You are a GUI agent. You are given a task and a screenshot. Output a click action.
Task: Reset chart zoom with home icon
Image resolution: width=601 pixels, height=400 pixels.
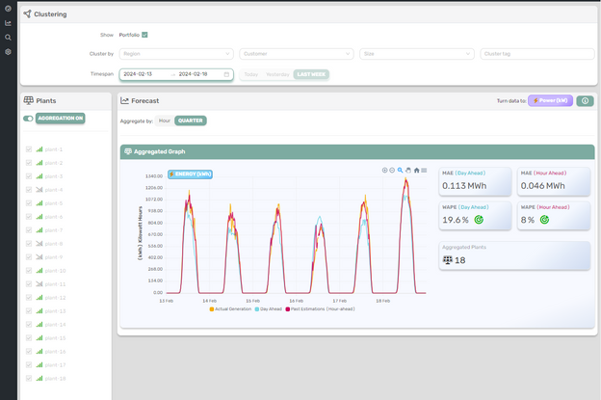[417, 171]
